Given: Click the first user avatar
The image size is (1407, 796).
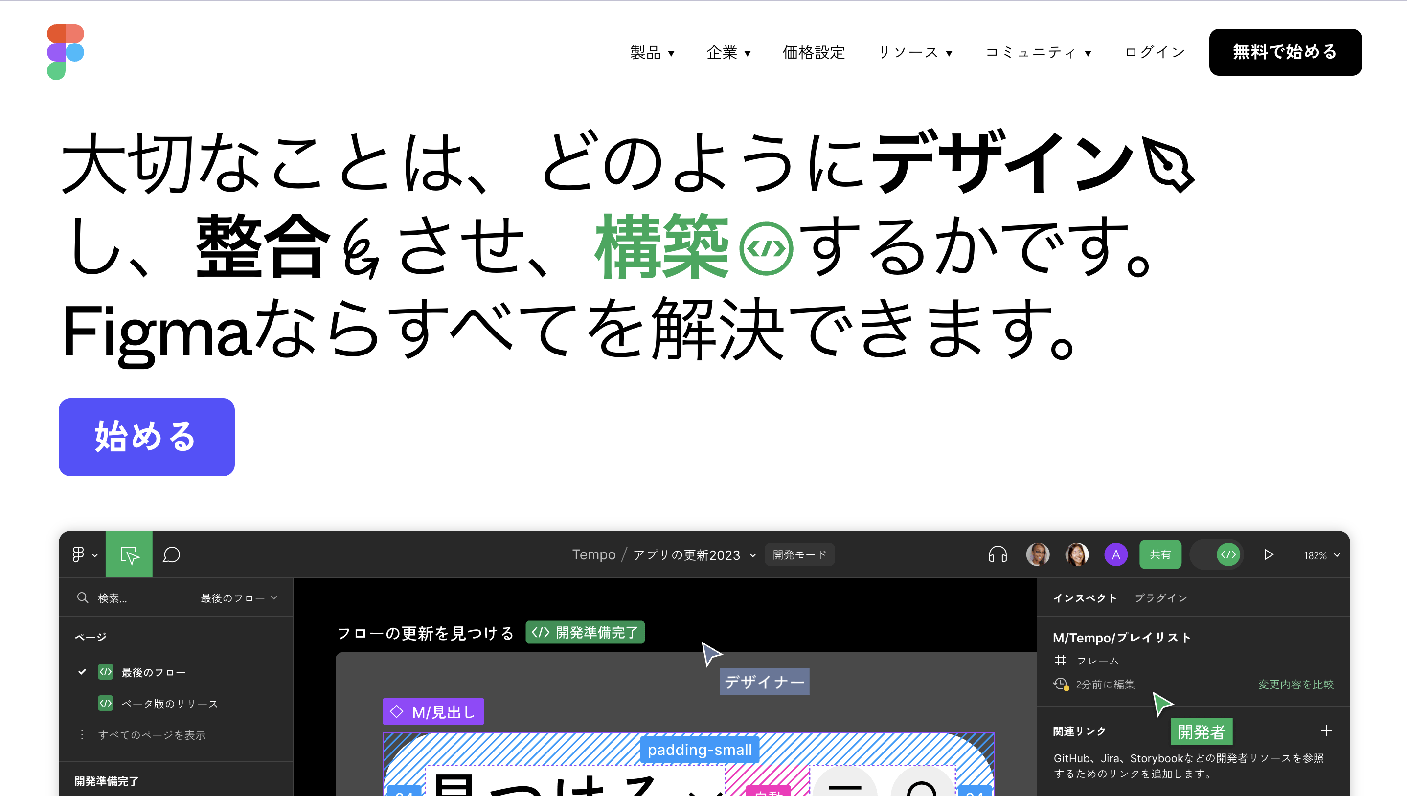Looking at the screenshot, I should coord(1037,555).
